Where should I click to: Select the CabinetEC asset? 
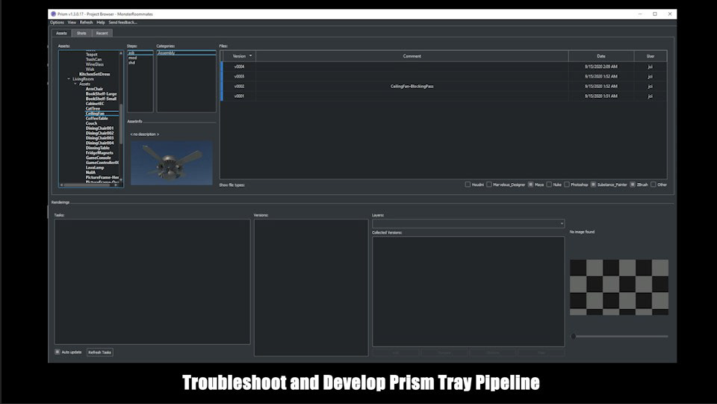click(95, 104)
